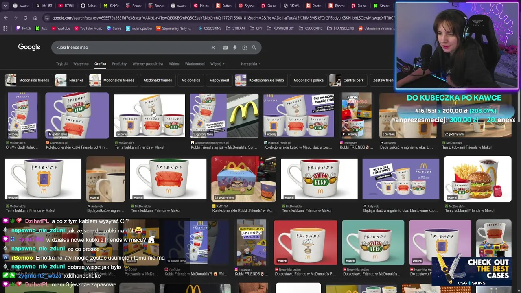
Task: Open link Kolekcjonerskie kubki Friends od 4 m...
Action: pos(77,147)
